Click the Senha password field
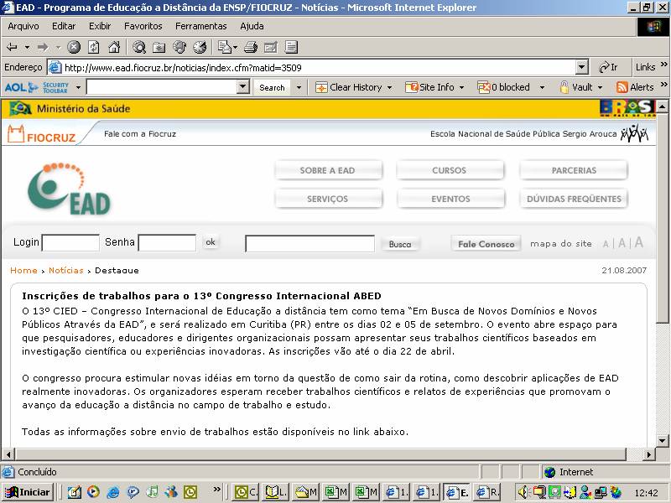Viewport: 671px width, 503px height. (167, 243)
